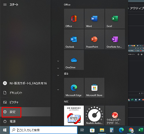The width and height of the screenshot is (144, 134).
Task: Launch Outlook tile
Action: pos(74,39)
